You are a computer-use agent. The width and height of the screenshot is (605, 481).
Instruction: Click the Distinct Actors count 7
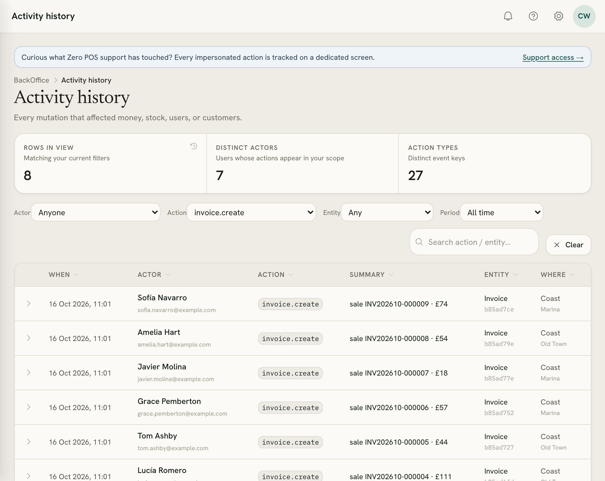pyautogui.click(x=219, y=175)
